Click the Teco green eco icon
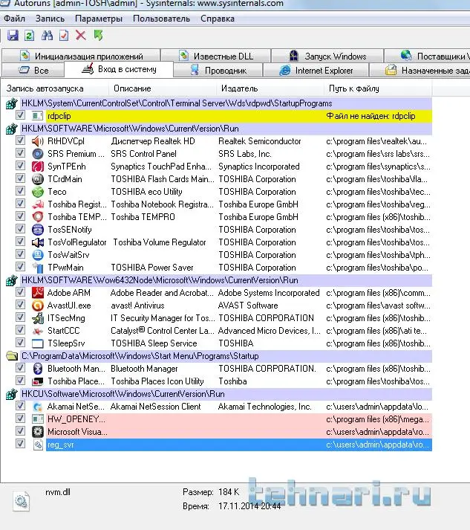 37,192
